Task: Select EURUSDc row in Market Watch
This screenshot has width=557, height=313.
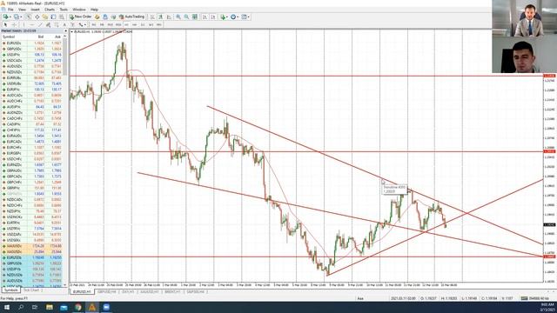Action: click(32, 43)
